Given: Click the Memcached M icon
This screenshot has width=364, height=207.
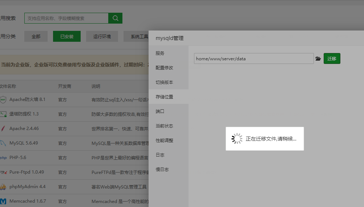Looking at the screenshot, I should click(3, 201).
